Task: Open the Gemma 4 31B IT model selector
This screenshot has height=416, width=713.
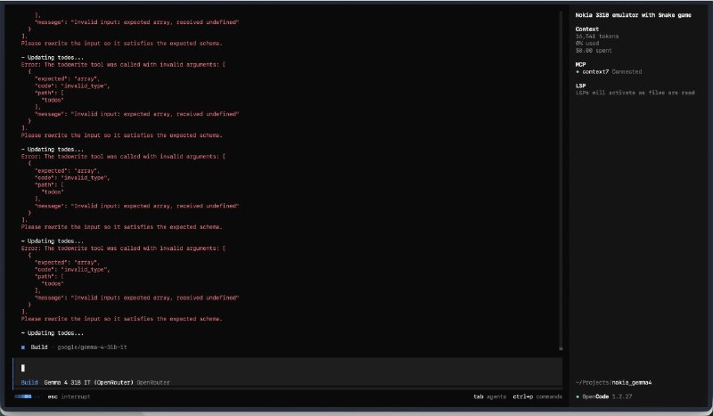Action: [88, 382]
